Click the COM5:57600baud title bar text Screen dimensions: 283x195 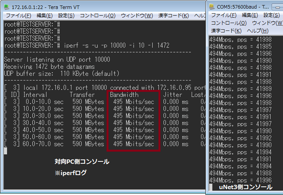243,7
